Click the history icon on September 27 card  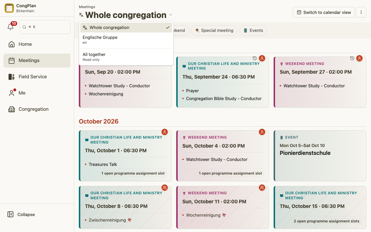[352, 58]
